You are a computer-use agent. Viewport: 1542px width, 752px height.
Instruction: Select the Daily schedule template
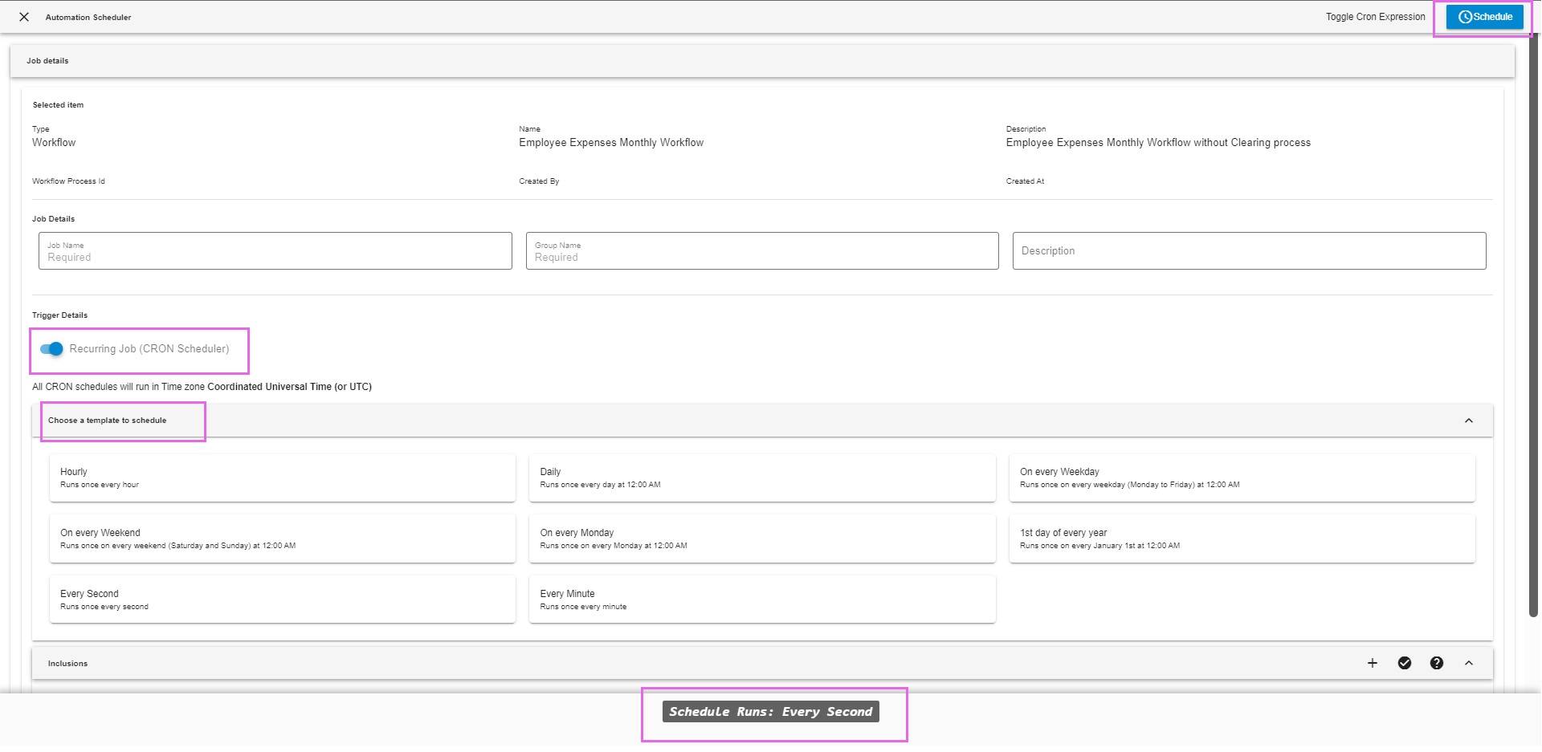(762, 478)
